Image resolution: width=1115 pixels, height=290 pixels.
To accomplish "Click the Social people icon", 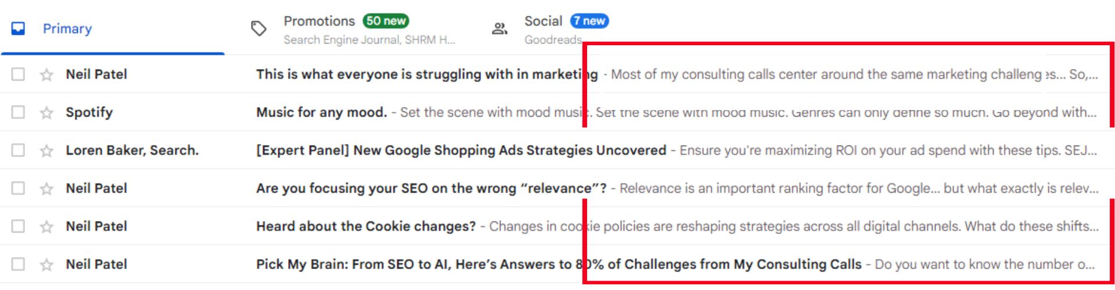I will click(x=499, y=28).
